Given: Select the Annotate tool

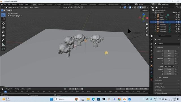Looking at the screenshot, I should (x=3, y=40).
